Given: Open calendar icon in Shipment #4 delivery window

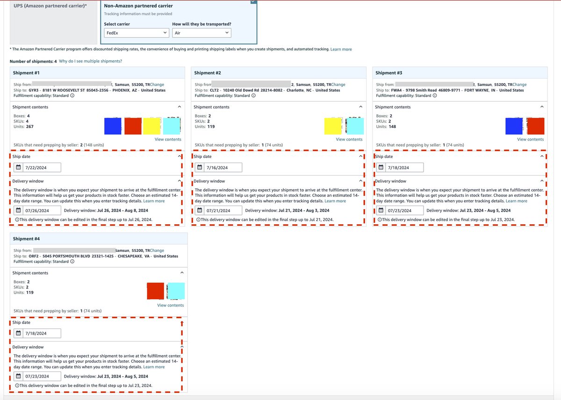Looking at the screenshot, I should coord(18,376).
